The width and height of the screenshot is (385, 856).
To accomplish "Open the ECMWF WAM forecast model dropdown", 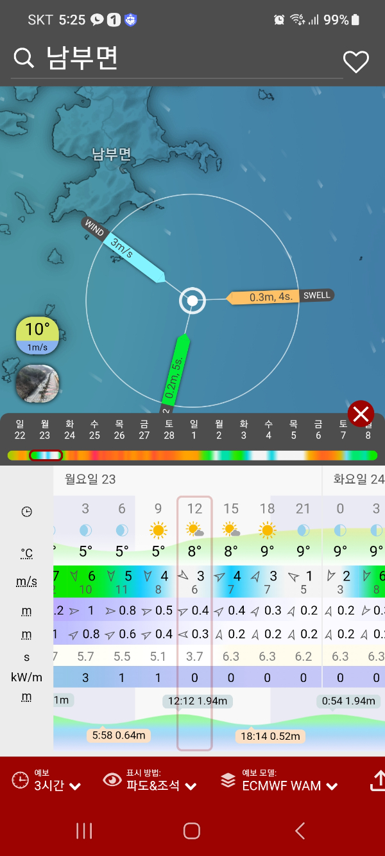I will coord(289,785).
